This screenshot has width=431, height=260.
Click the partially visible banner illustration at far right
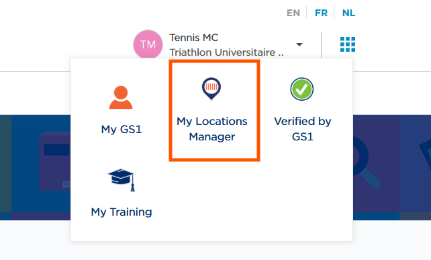pos(425,154)
